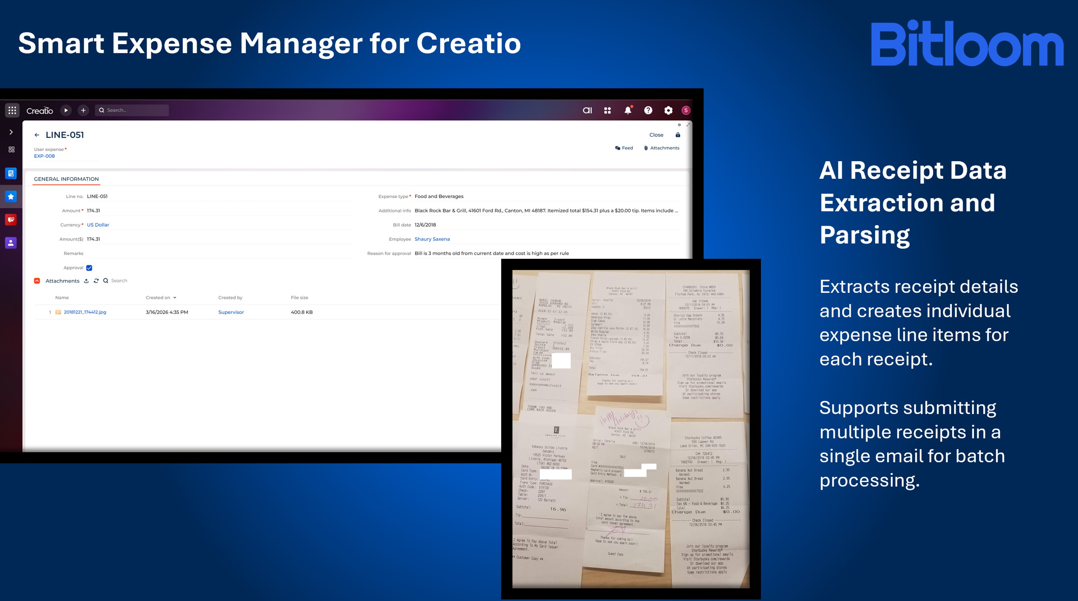Image resolution: width=1078 pixels, height=601 pixels.
Task: Switch to the Feed tab
Action: point(624,148)
